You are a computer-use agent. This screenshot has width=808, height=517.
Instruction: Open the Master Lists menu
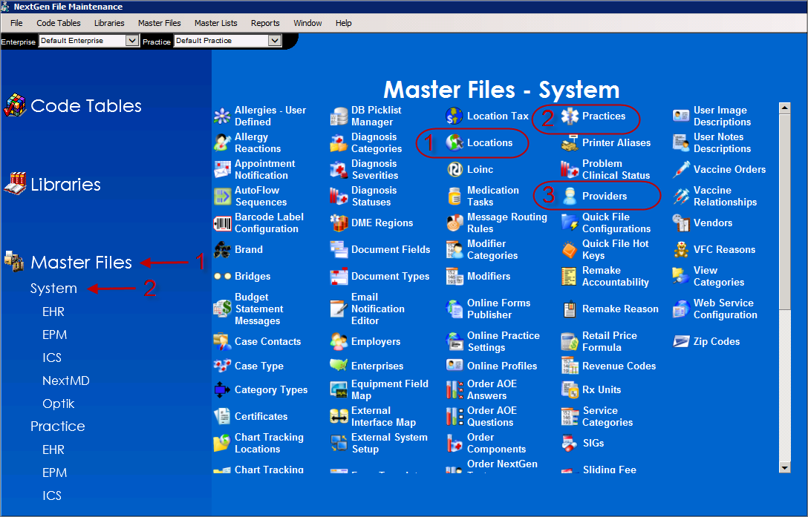click(x=216, y=23)
